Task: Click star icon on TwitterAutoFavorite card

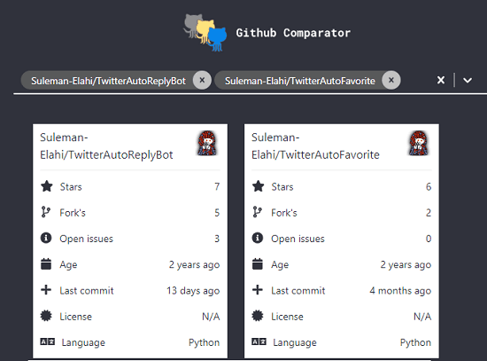Action: click(258, 186)
